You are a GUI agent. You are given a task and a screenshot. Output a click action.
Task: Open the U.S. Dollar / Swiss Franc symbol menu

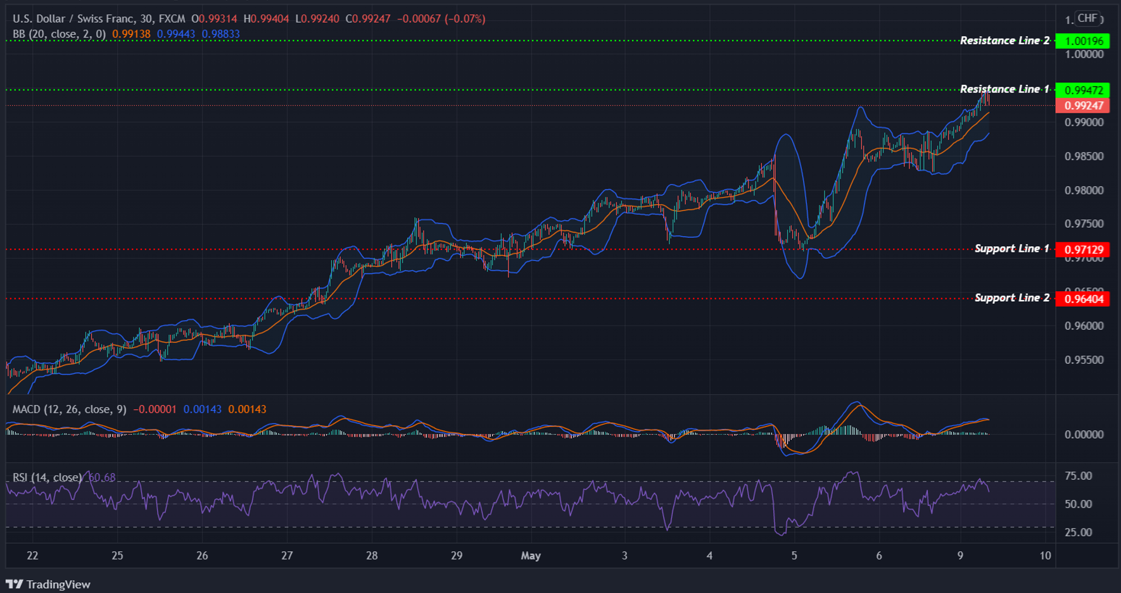click(x=70, y=18)
